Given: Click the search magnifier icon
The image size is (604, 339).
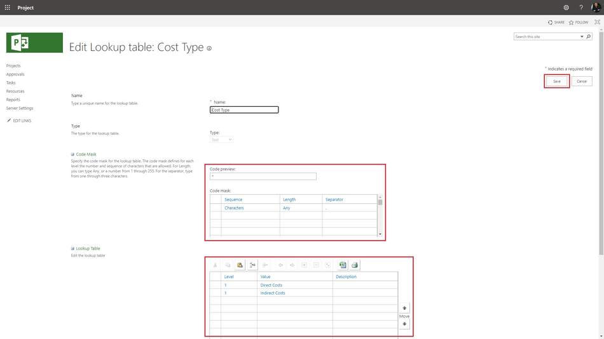Looking at the screenshot, I should coord(589,37).
